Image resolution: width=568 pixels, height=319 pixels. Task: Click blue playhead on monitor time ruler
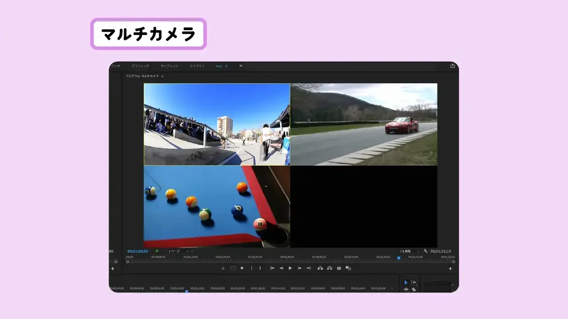[x=399, y=258]
